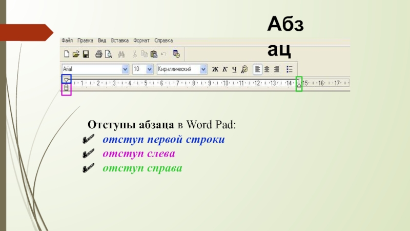410x231 pixels.
Task: Insert Date and Time via toolbar icon
Action: [176, 54]
